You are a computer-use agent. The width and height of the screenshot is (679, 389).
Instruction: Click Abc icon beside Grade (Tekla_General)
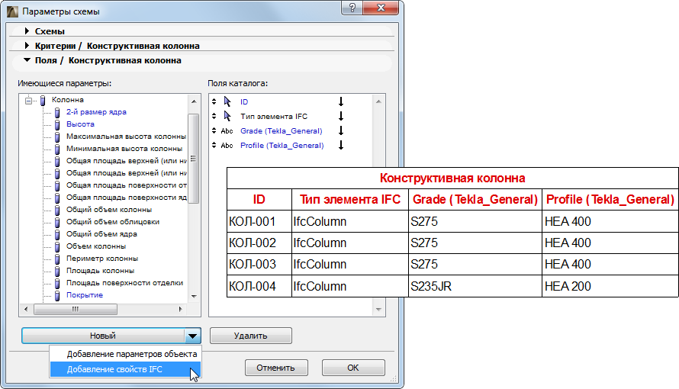point(227,130)
